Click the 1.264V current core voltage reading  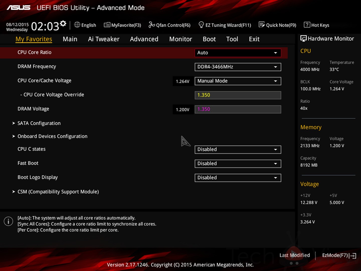pos(183,81)
